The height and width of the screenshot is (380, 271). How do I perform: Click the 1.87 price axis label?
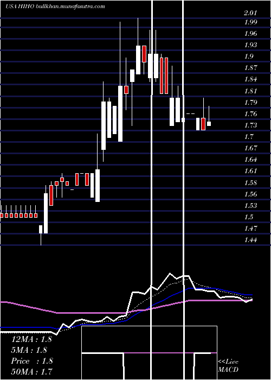click(250, 68)
